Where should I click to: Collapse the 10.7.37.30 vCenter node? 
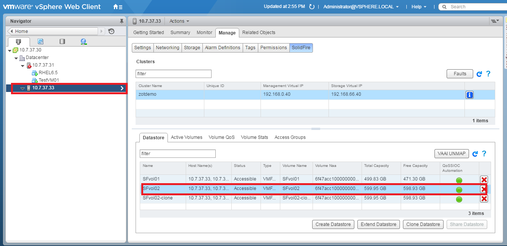[10, 50]
